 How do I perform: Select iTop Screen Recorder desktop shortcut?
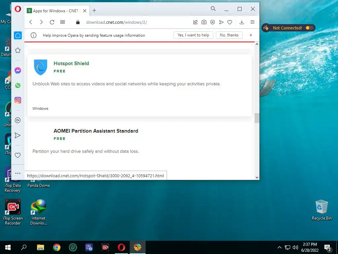(13, 212)
